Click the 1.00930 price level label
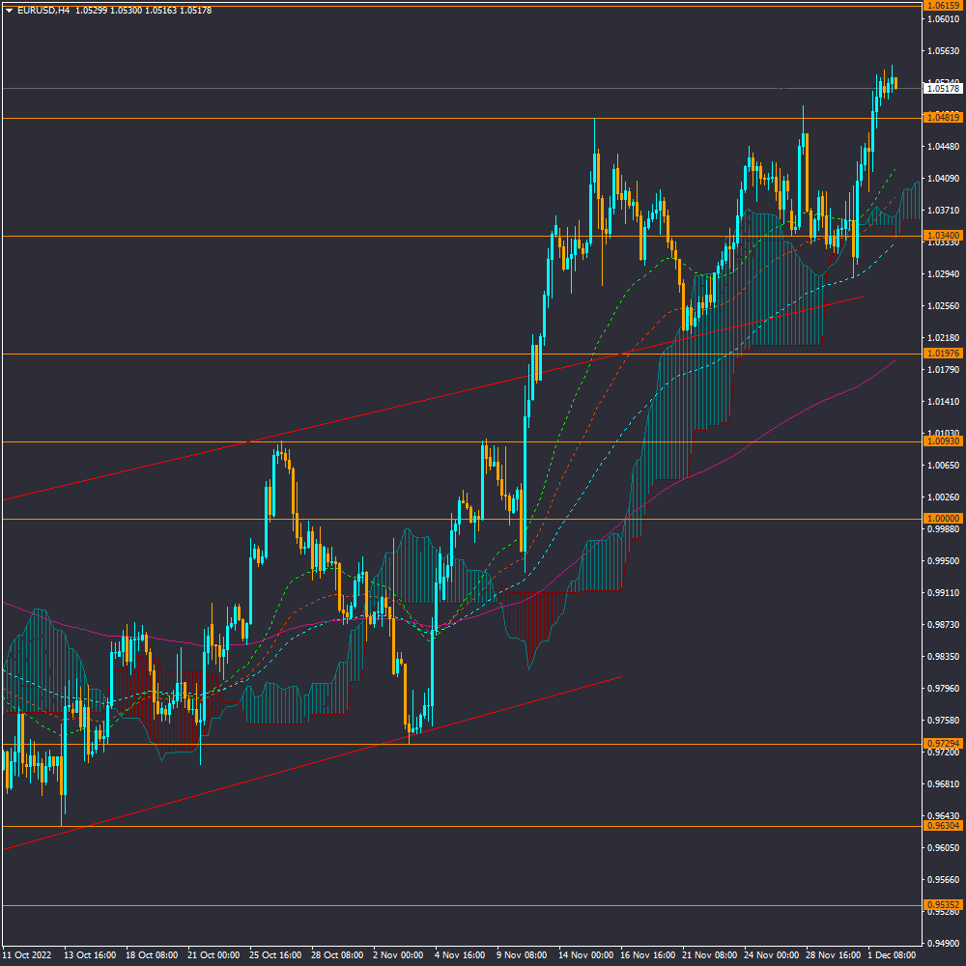 (942, 441)
